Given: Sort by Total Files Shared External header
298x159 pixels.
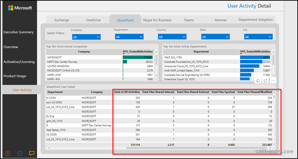Looking at the screenshot, I should click(193, 92).
